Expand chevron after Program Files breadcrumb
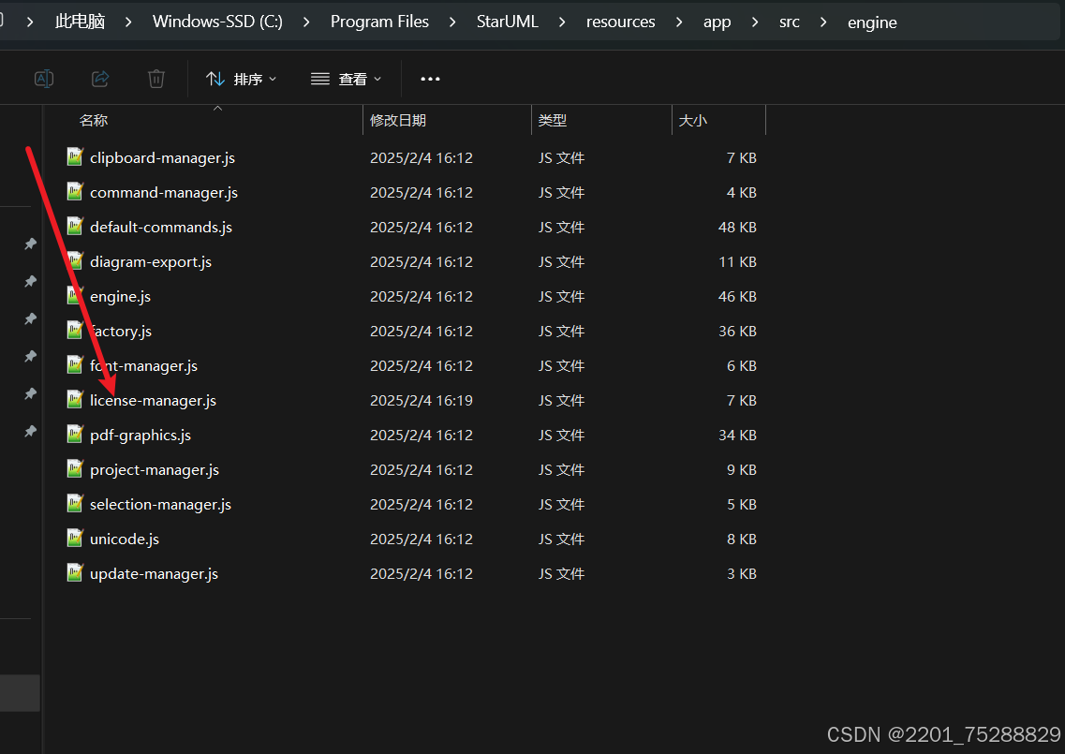The width and height of the screenshot is (1065, 754). (452, 22)
